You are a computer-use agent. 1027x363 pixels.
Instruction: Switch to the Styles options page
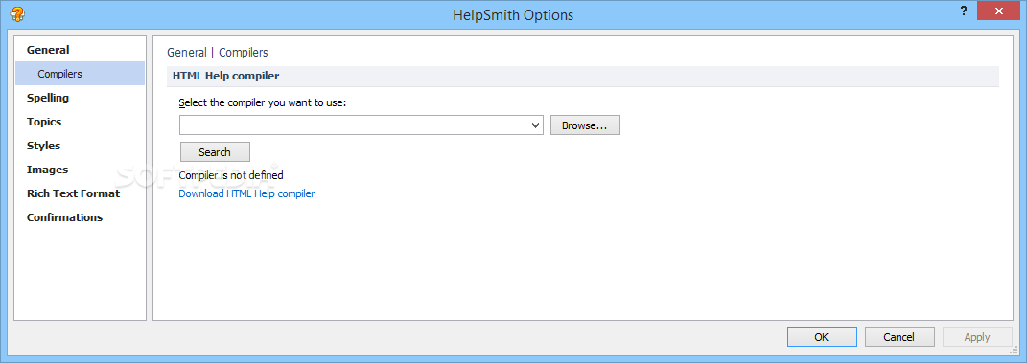[x=43, y=146]
